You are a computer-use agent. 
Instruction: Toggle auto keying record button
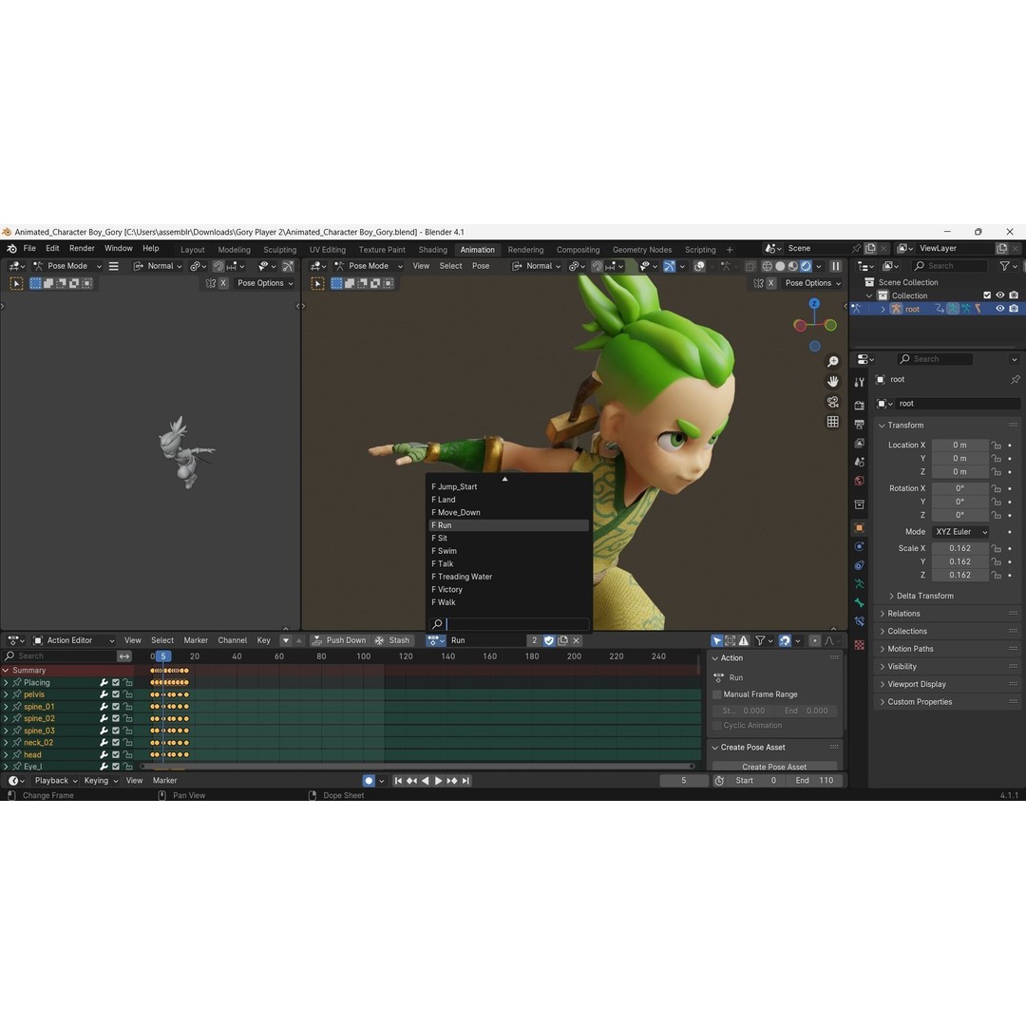[369, 781]
